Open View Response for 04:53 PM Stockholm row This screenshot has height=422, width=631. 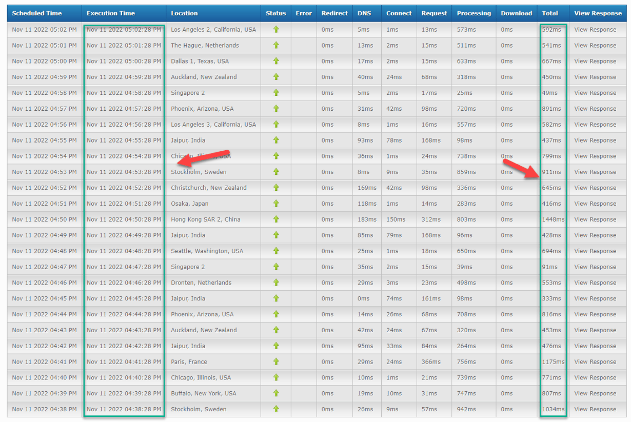(595, 172)
